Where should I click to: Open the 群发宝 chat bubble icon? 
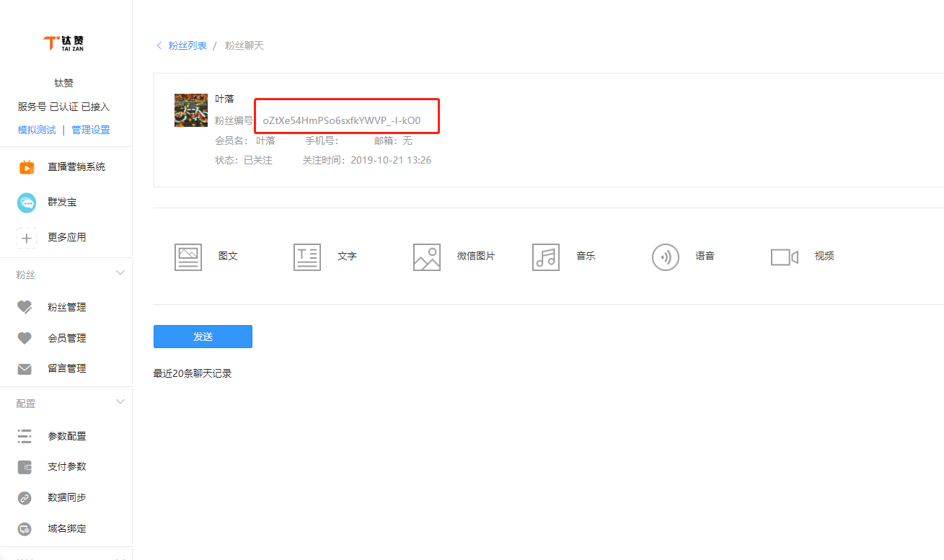27,203
